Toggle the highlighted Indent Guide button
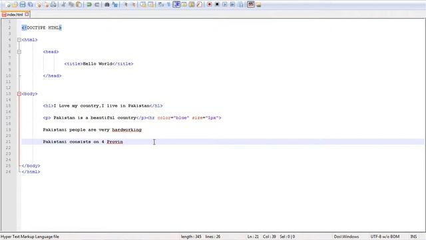This screenshot has width=426, height=240. (x=176, y=5)
